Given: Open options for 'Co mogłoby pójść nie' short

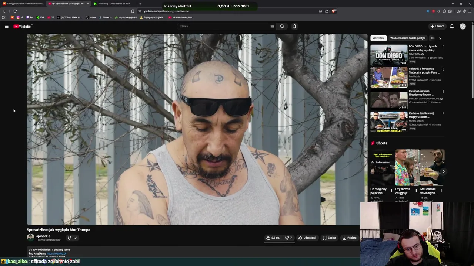Looking at the screenshot, I should 391,191.
